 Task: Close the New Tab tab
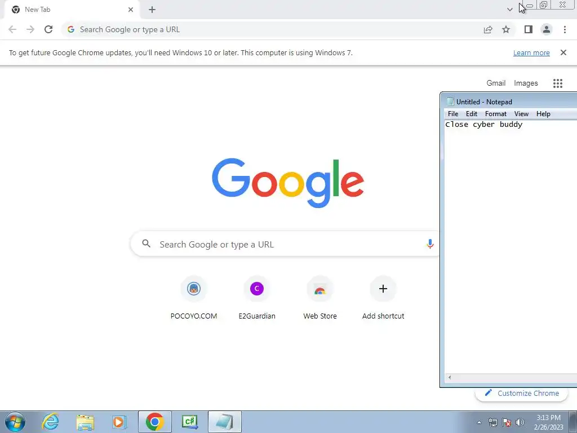click(x=131, y=10)
